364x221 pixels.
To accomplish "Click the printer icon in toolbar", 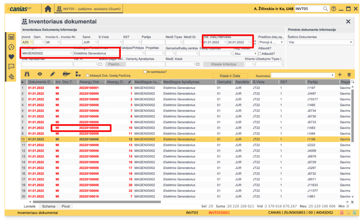I will tap(65, 74).
